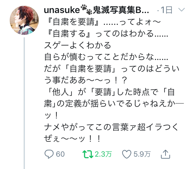194x169 pixels.
Task: Click the line 自らが慎むってことだからな……
Action: pos(103,57)
